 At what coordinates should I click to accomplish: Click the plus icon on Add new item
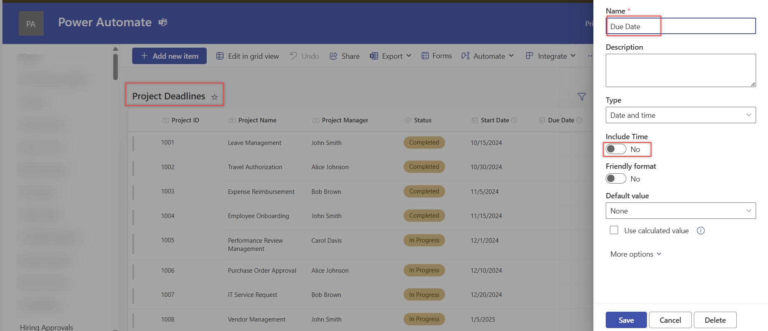pyautogui.click(x=144, y=56)
